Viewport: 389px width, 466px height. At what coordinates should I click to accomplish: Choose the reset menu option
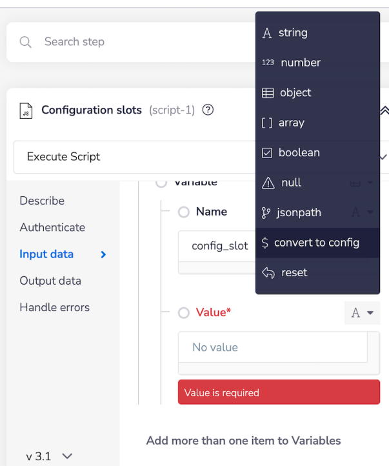[294, 272]
